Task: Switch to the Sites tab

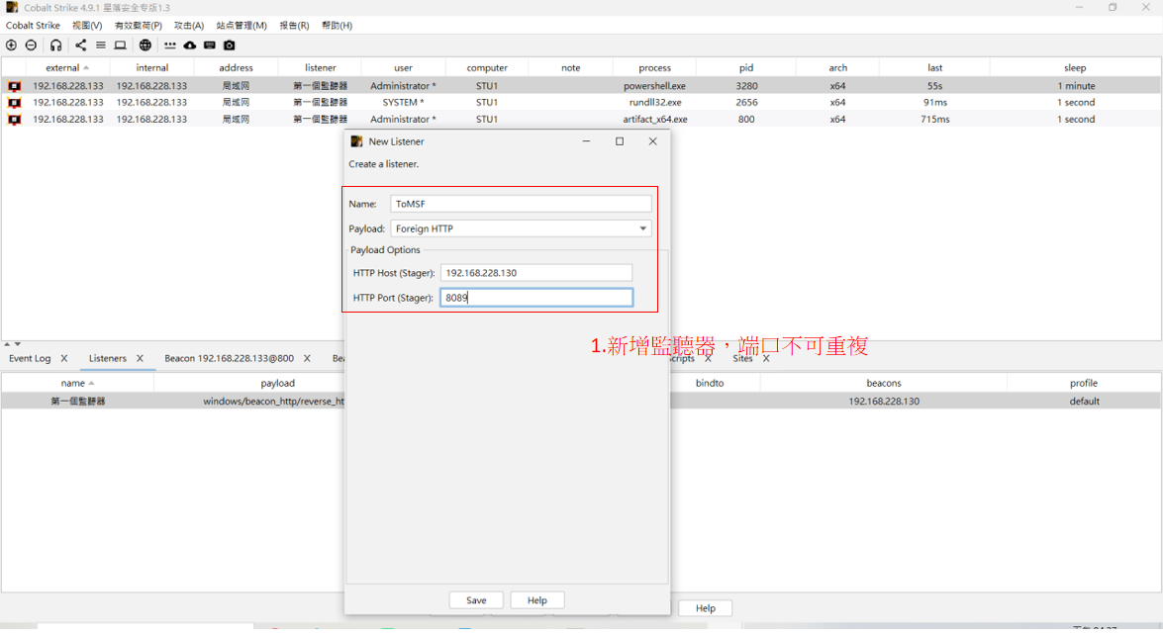Action: point(742,359)
